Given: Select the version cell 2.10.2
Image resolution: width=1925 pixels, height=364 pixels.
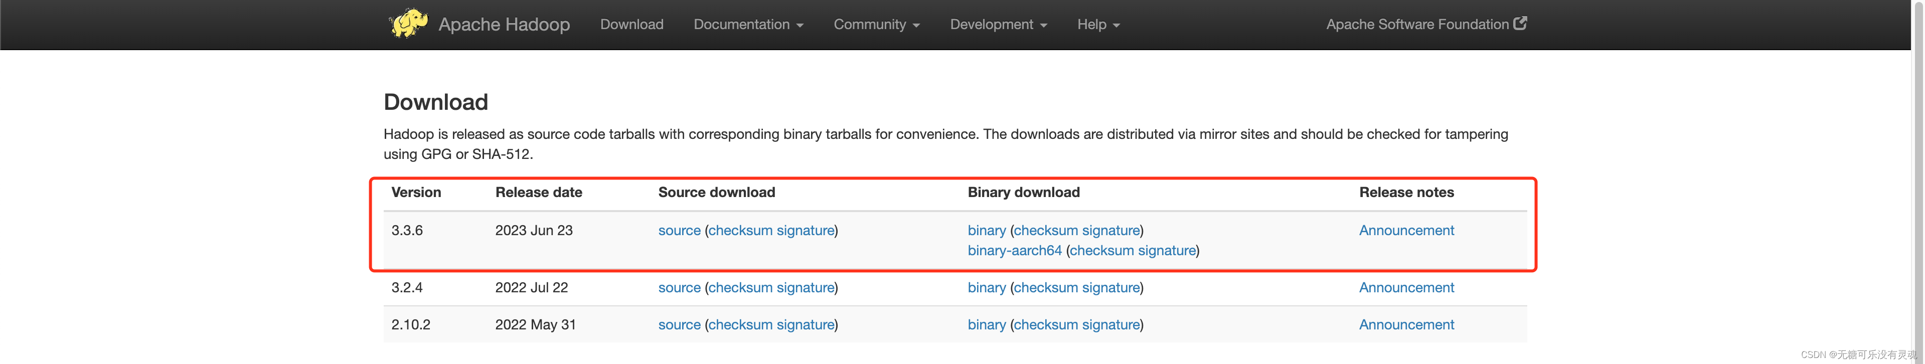Looking at the screenshot, I should (410, 324).
